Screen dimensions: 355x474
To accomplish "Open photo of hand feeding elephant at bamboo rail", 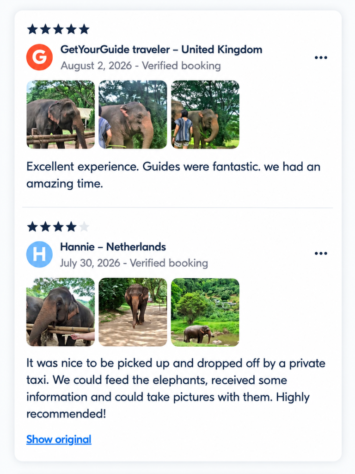I will pos(61,312).
